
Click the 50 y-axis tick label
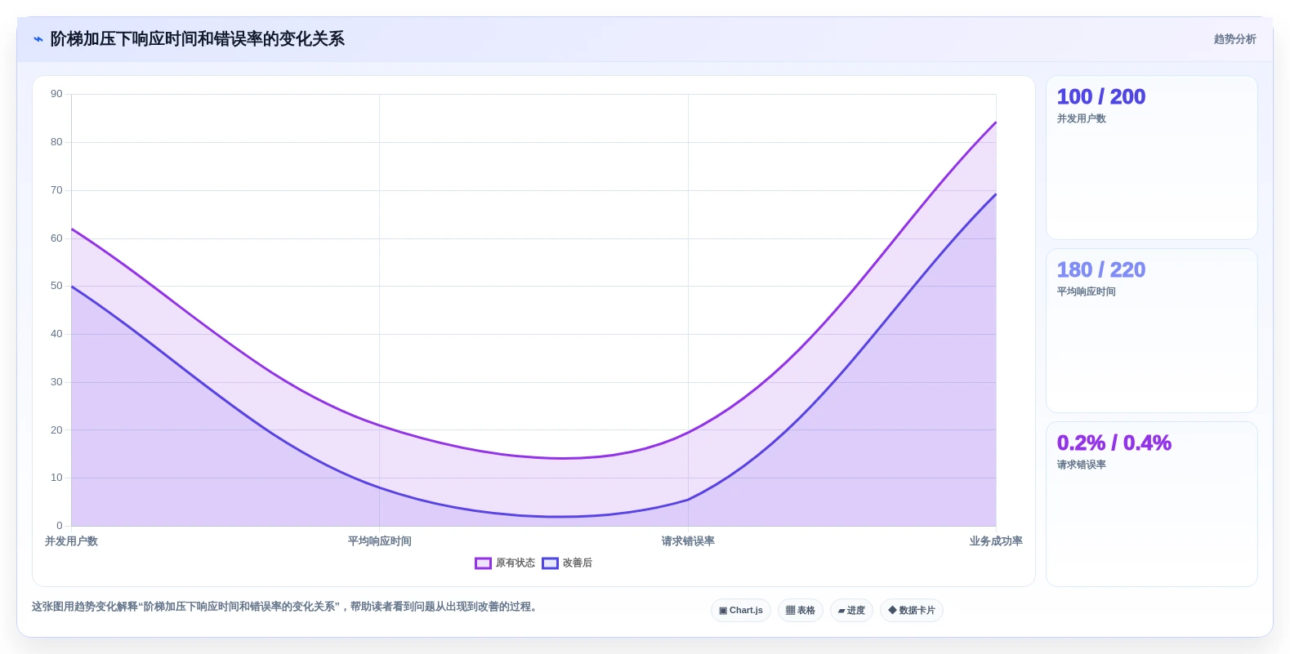point(56,286)
